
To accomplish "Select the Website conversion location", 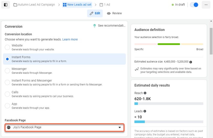I will tap(7, 47).
